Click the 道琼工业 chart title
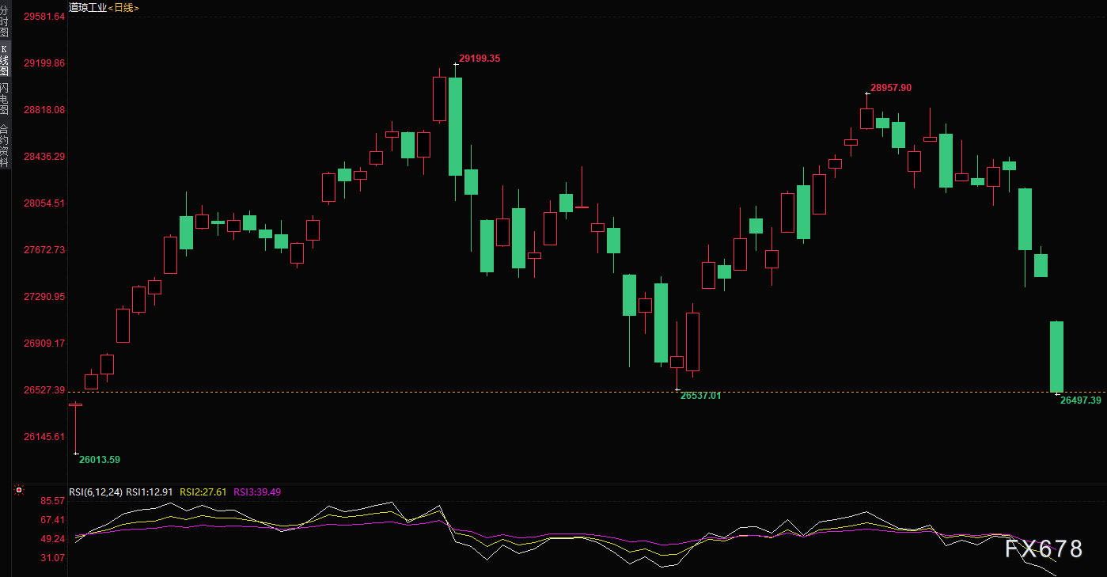Viewport: 1107px width, 577px height. click(x=87, y=7)
